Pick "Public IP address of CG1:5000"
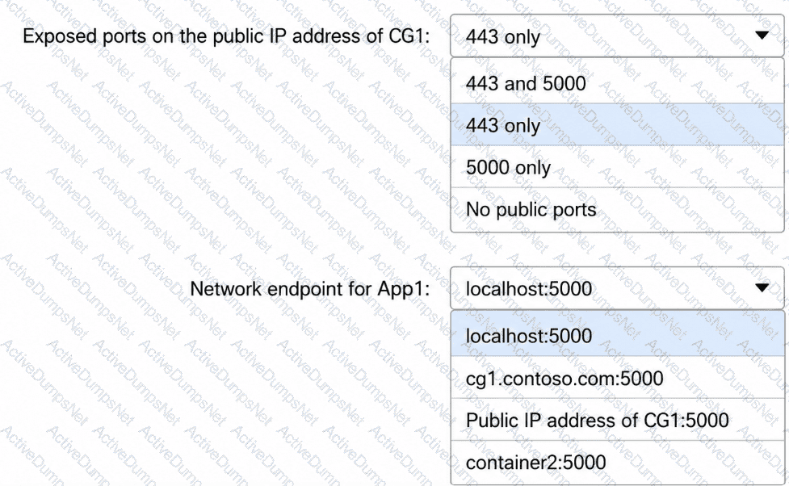Image resolution: width=789 pixels, height=486 pixels. 618,420
